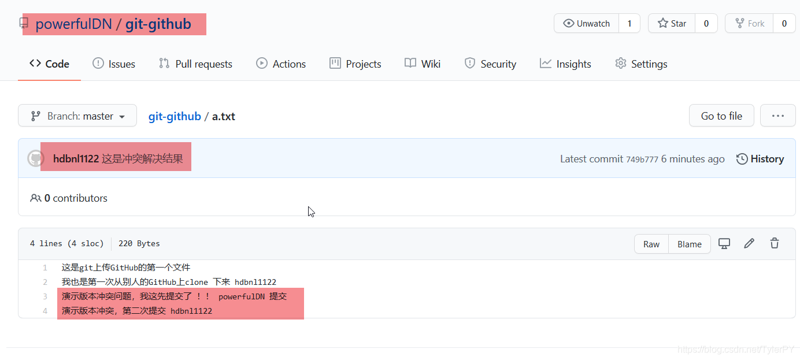The height and width of the screenshot is (360, 800).
Task: Open the watchers count of 1
Action: (629, 23)
